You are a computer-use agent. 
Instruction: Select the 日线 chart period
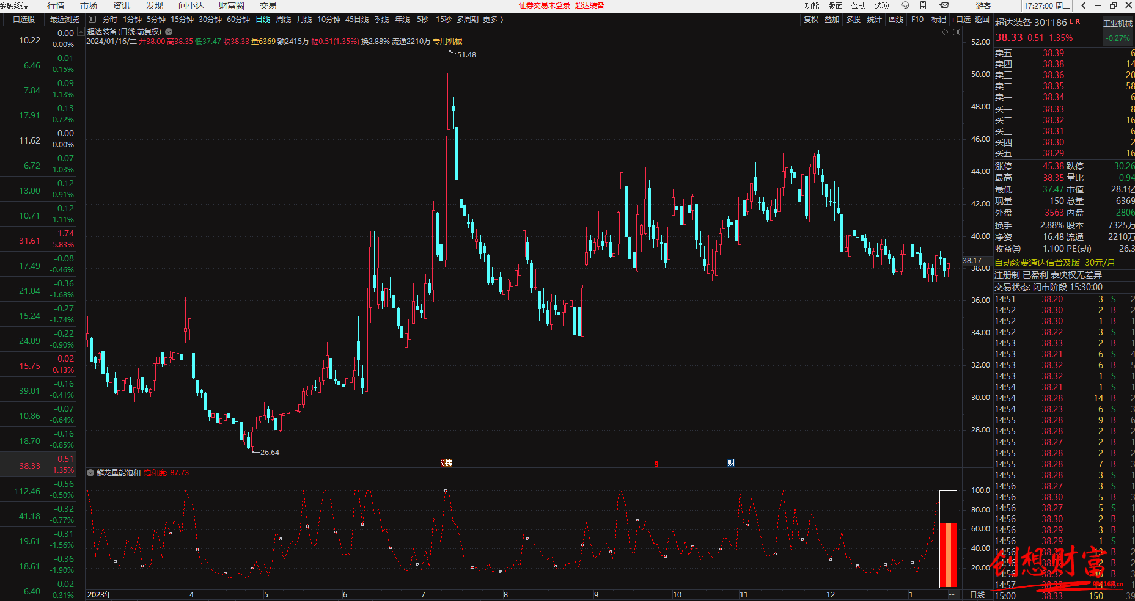(263, 20)
